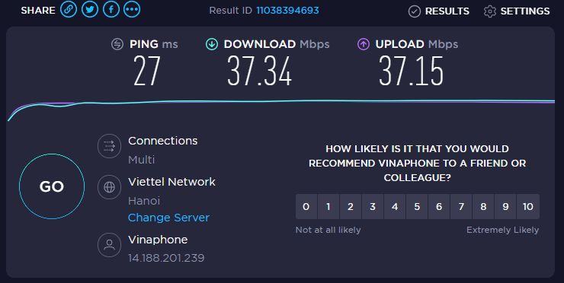Screen dimensions: 564x283
Task: Rate recommendation score 5
Action: click(x=417, y=206)
